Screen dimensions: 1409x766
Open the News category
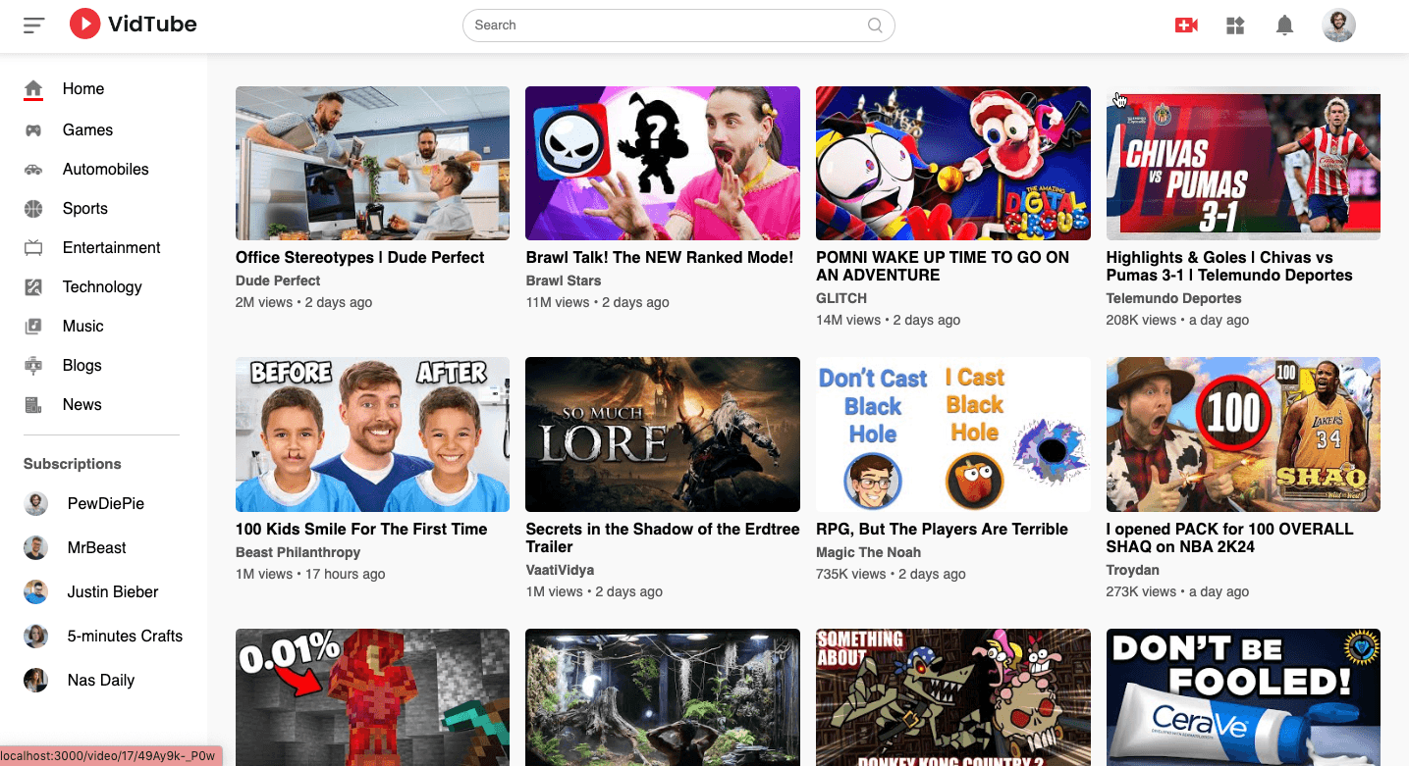click(81, 405)
